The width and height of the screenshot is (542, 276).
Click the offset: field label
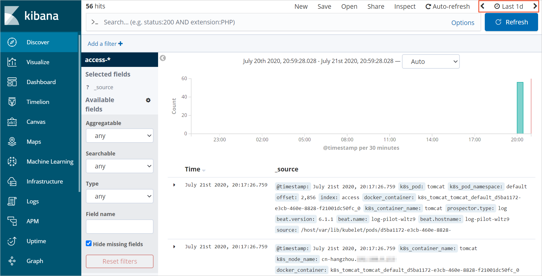click(287, 197)
